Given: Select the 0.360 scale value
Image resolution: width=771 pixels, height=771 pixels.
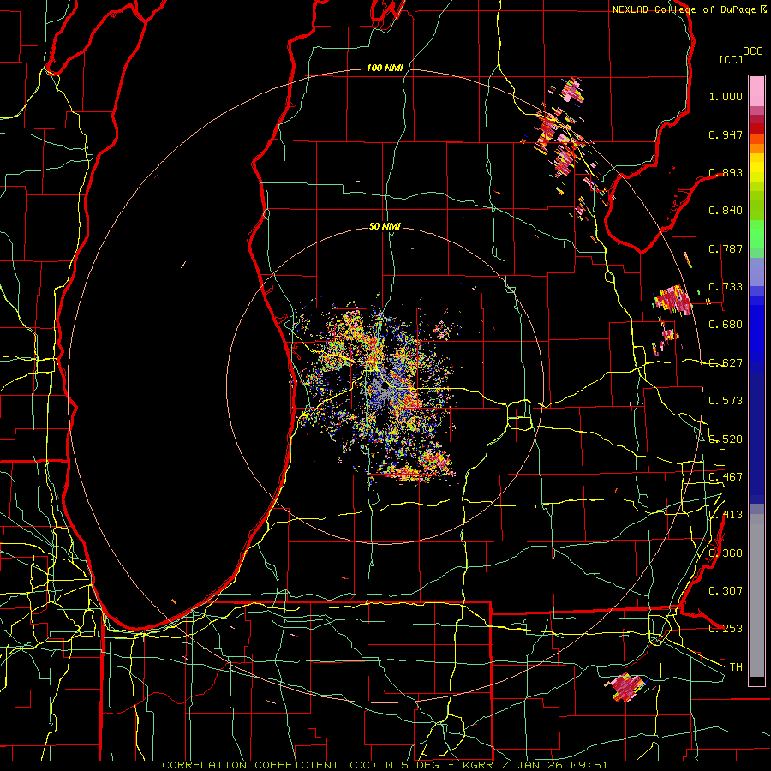Looking at the screenshot, I should point(726,553).
